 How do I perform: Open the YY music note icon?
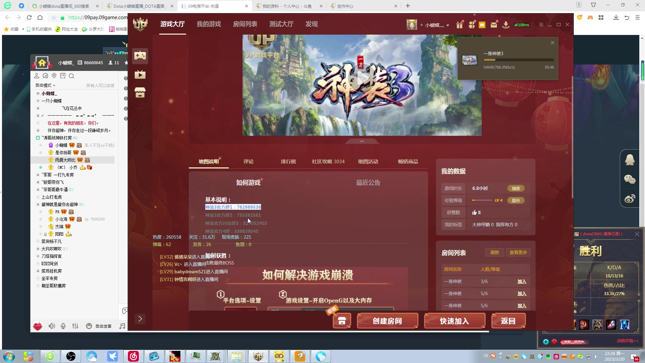point(122,326)
